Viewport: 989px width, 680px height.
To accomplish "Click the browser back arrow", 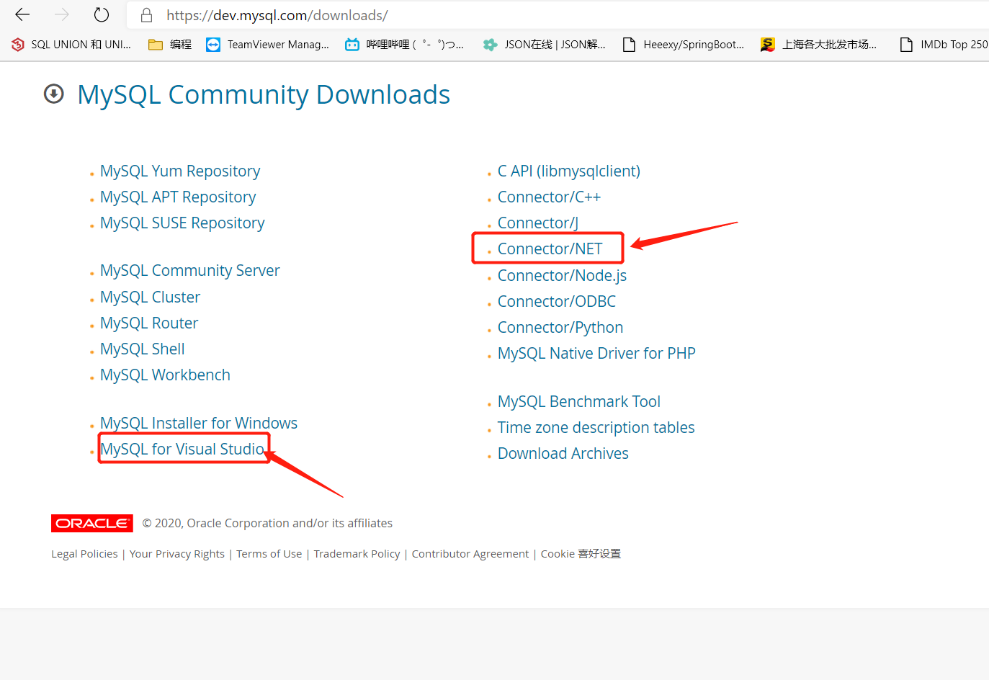I will [x=22, y=14].
